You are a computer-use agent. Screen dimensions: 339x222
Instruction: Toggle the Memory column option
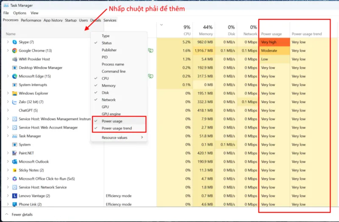(119, 85)
